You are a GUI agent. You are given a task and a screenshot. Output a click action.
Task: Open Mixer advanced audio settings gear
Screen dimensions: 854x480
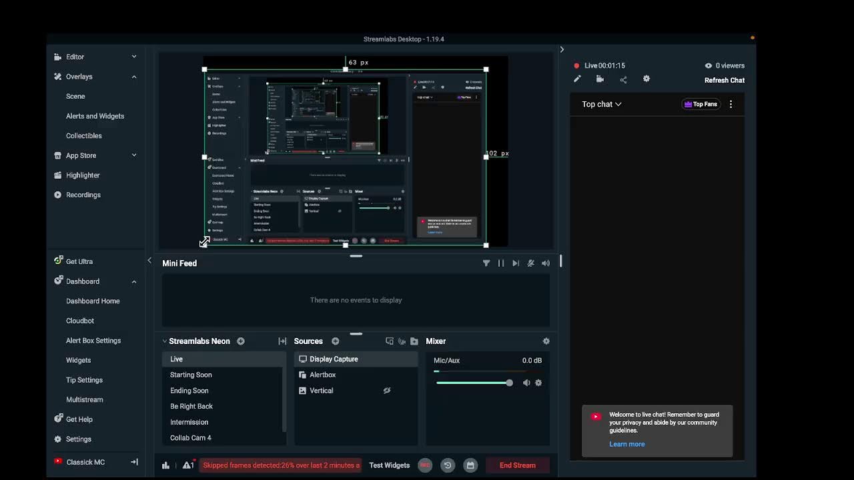tap(546, 341)
